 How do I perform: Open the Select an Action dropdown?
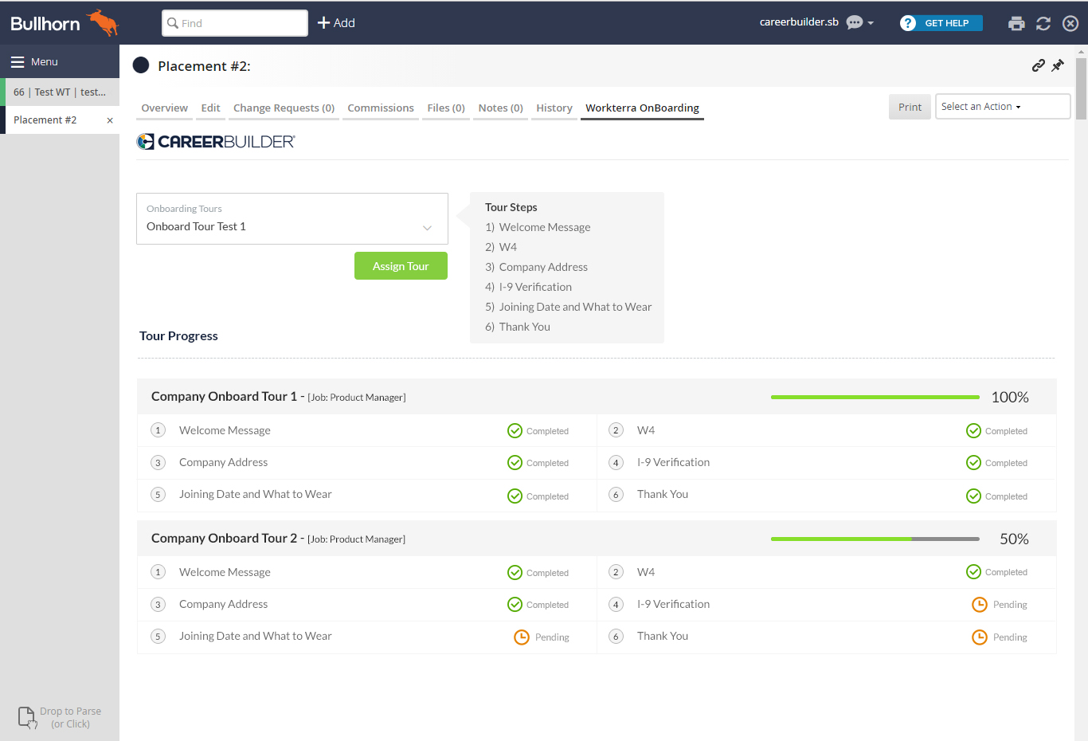pyautogui.click(x=1003, y=107)
